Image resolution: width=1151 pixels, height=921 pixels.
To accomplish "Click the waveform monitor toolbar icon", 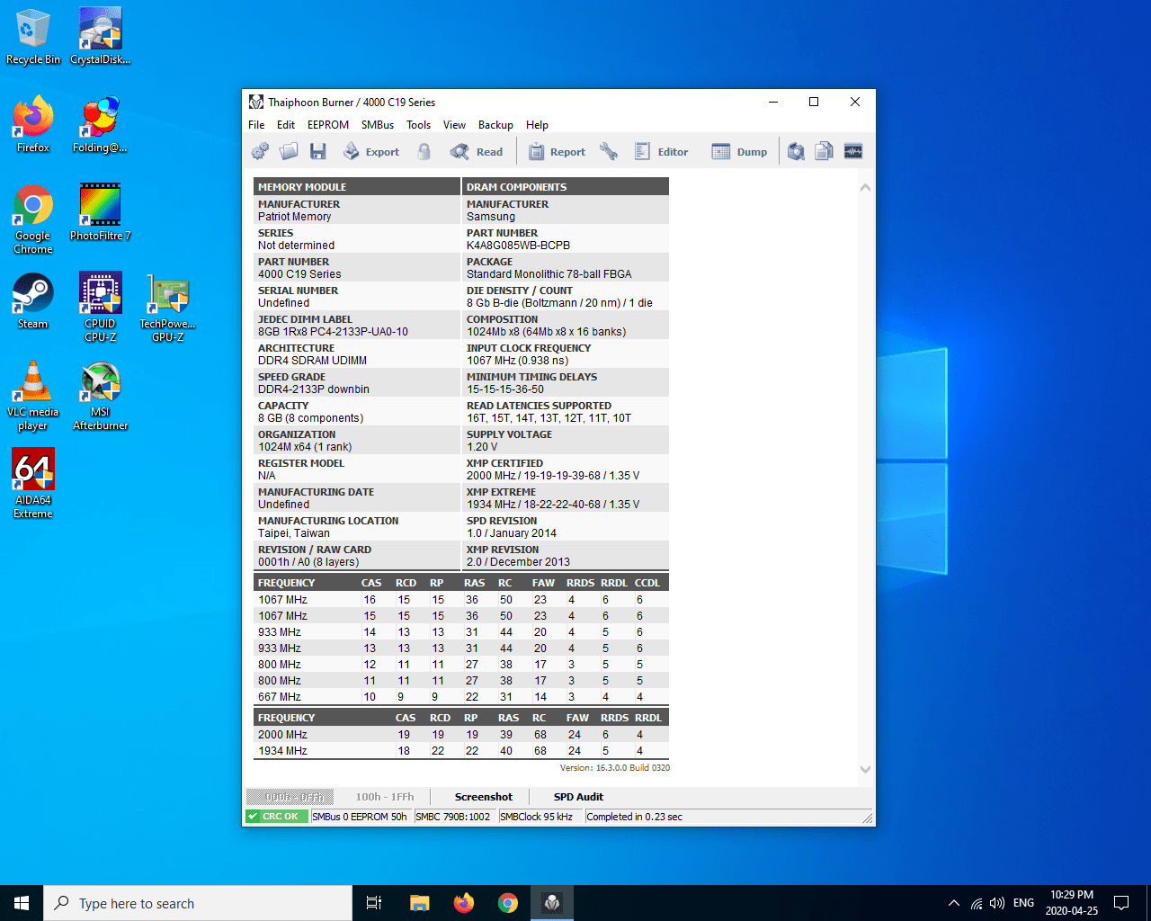I will point(853,152).
